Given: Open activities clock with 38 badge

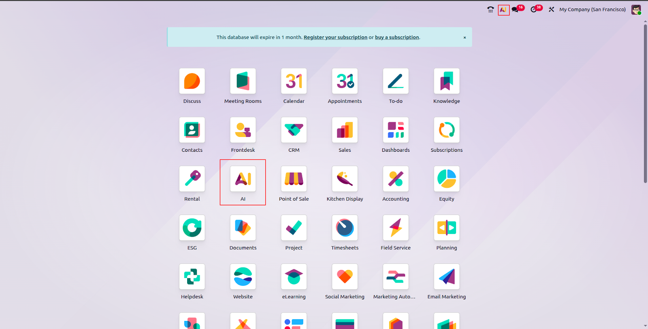Looking at the screenshot, I should 534,10.
